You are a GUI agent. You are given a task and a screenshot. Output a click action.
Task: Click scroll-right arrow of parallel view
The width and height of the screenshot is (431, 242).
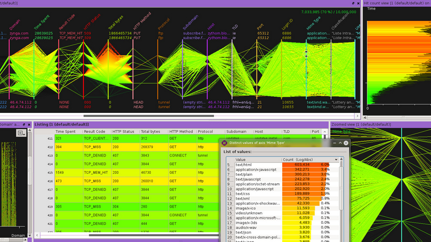pyautogui.click(x=357, y=116)
